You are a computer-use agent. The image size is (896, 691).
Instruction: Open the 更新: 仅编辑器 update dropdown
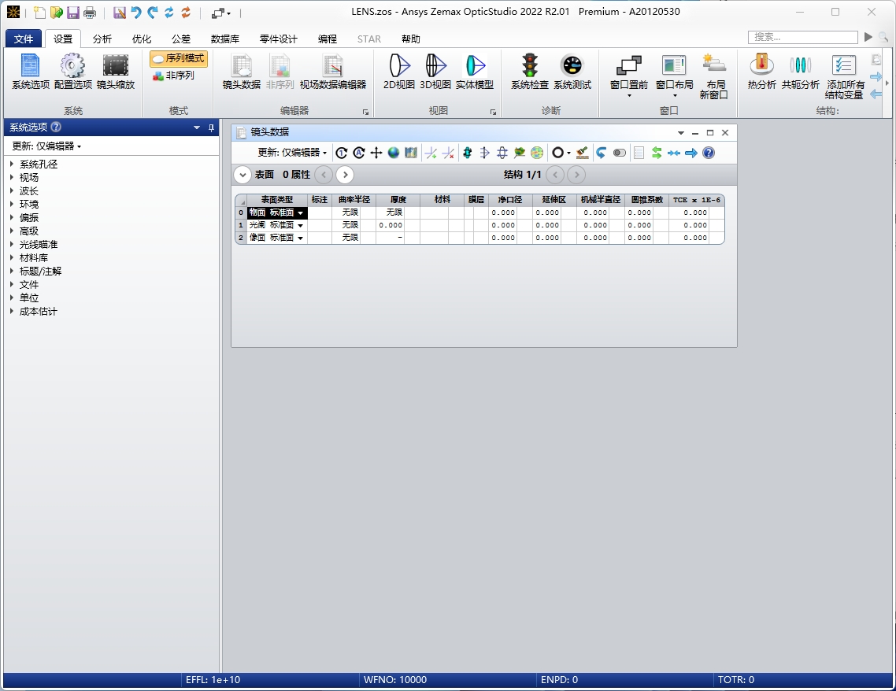(x=46, y=145)
